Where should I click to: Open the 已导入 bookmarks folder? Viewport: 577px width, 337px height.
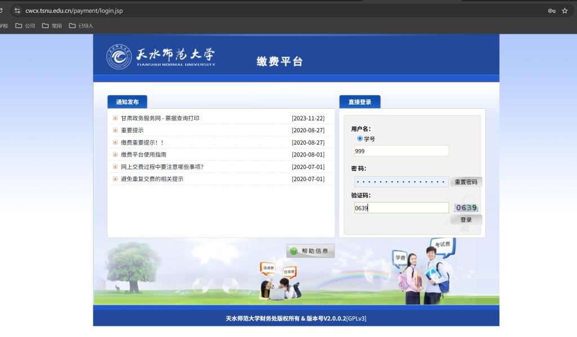(x=81, y=26)
